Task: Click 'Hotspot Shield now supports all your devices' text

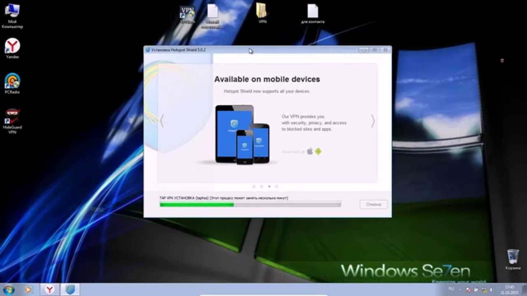Action: click(x=266, y=91)
